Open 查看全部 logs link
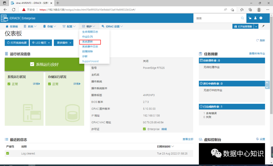Screen dimensions: 273x166 pyautogui.click(x=188, y=139)
